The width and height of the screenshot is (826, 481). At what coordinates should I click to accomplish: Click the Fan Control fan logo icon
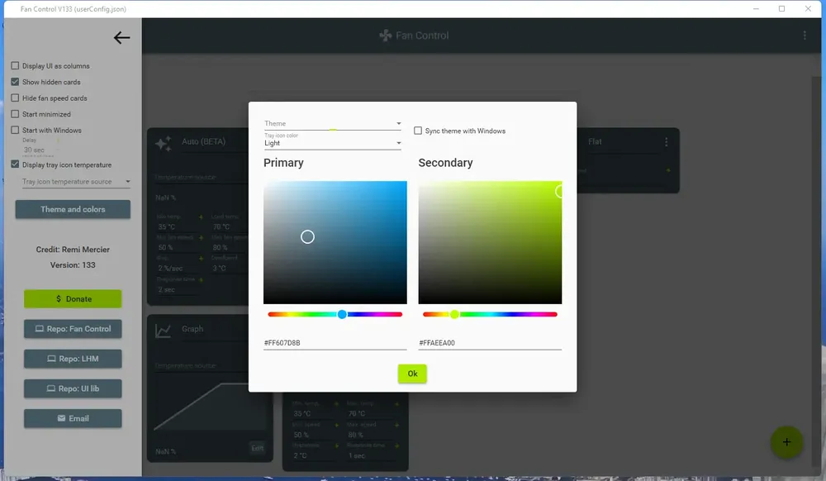(x=386, y=36)
